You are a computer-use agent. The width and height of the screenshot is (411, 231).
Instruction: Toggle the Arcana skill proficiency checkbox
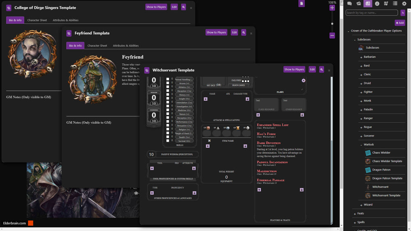click(x=167, y=83)
